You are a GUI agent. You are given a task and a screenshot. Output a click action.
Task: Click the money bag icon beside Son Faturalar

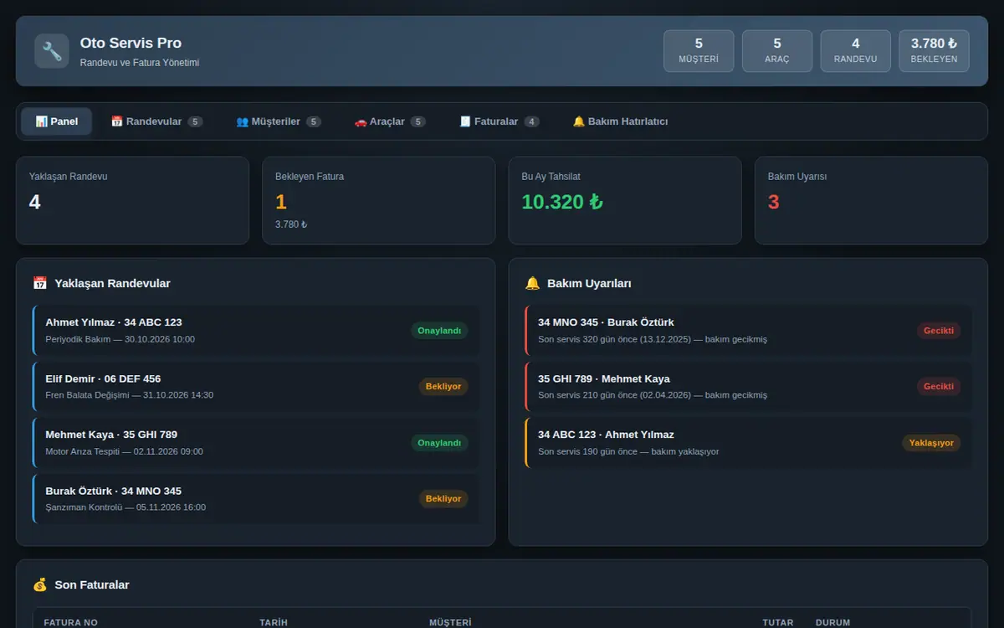coord(39,584)
